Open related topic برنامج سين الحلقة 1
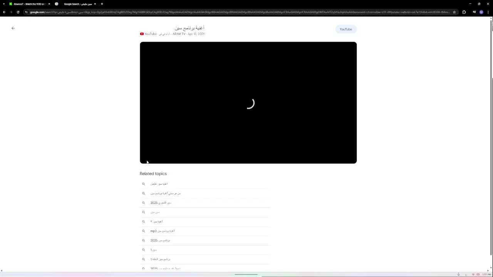This screenshot has height=277, width=493. pyautogui.click(x=205, y=259)
